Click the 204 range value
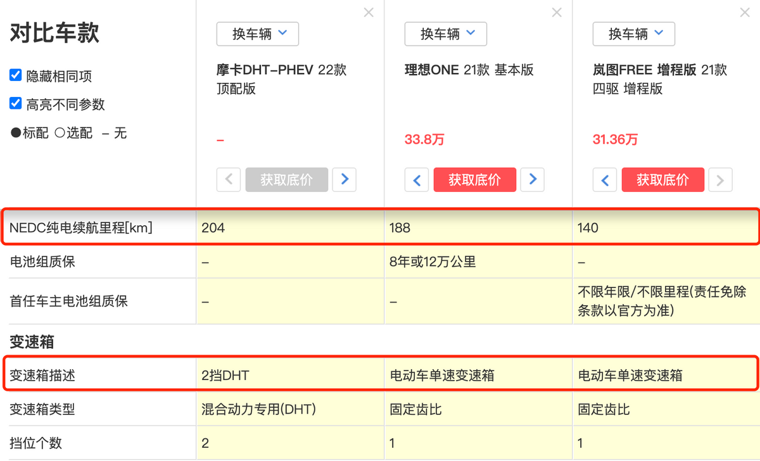 tap(213, 228)
